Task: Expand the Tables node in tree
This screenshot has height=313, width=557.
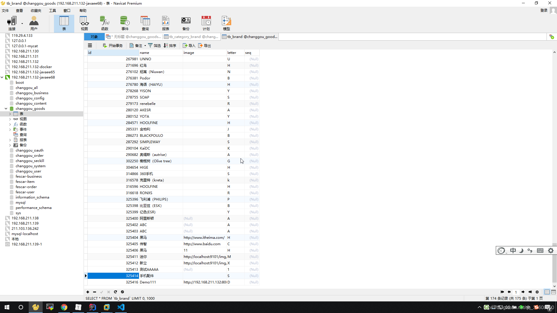Action: pos(10,114)
